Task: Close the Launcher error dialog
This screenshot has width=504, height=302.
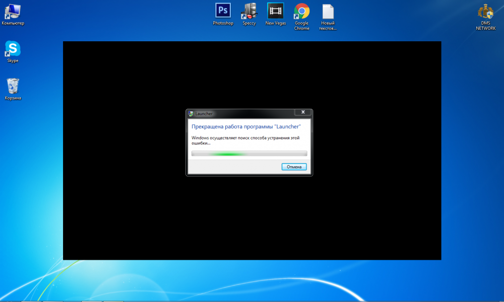Action: click(302, 112)
